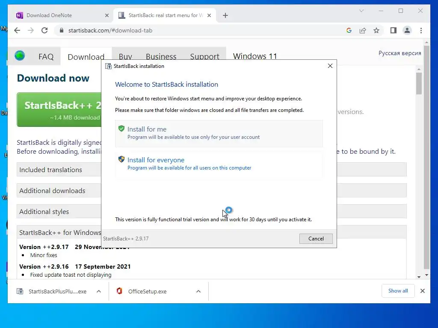The image size is (438, 328).
Task: Share this page via share icon
Action: pyautogui.click(x=363, y=30)
